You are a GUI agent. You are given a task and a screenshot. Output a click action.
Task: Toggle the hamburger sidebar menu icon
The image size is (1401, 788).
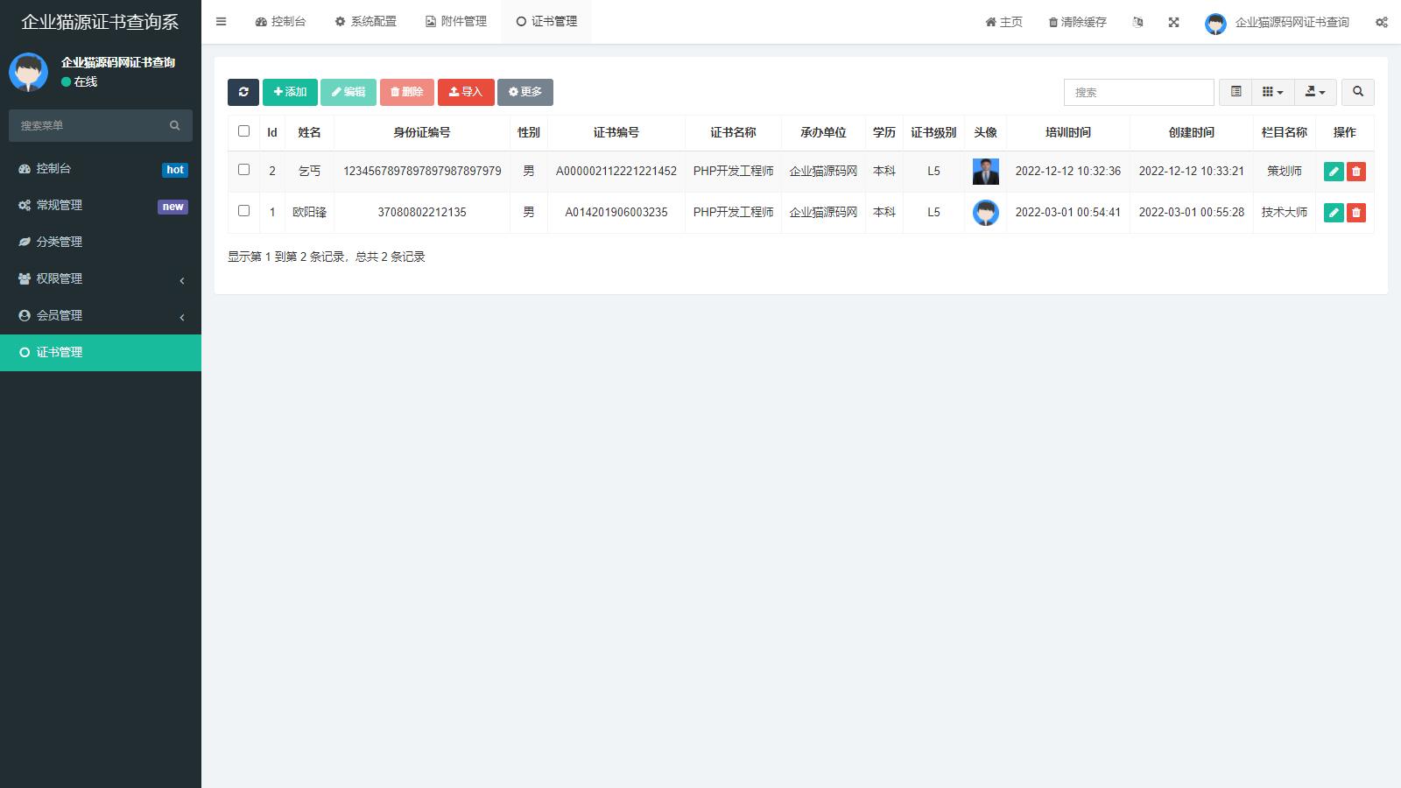[x=222, y=22]
